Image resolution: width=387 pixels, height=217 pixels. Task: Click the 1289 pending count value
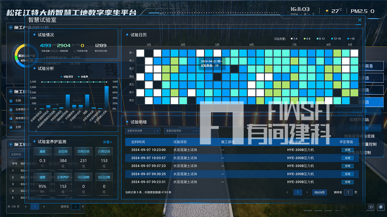[x=101, y=46]
